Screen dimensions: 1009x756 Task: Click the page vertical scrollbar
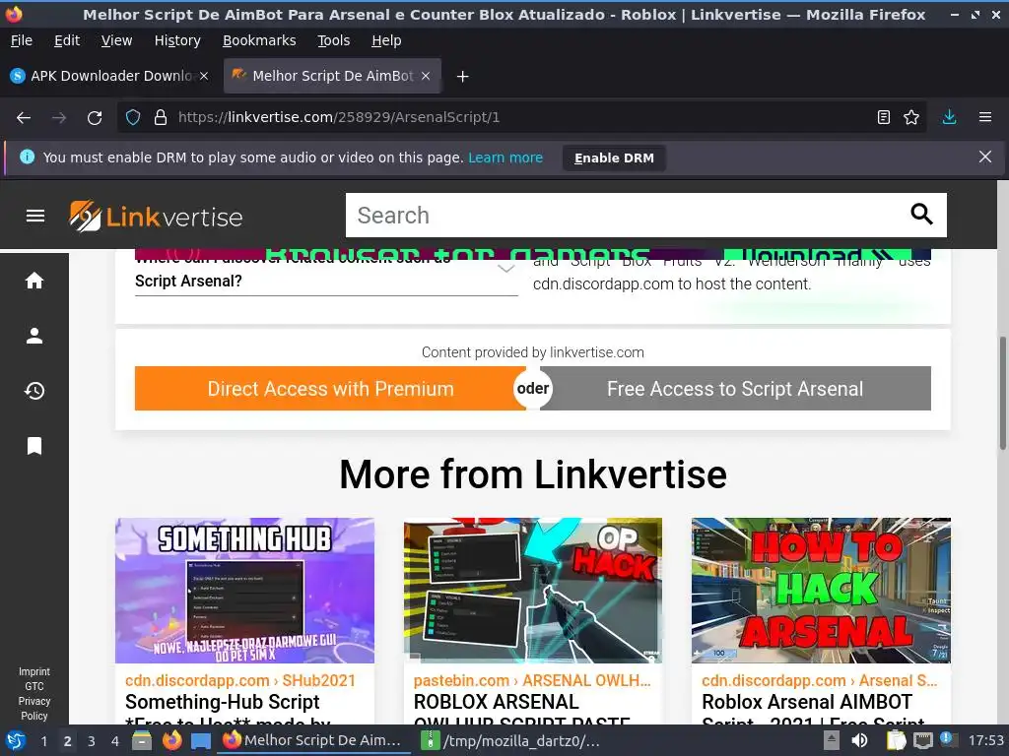[x=1002, y=394]
